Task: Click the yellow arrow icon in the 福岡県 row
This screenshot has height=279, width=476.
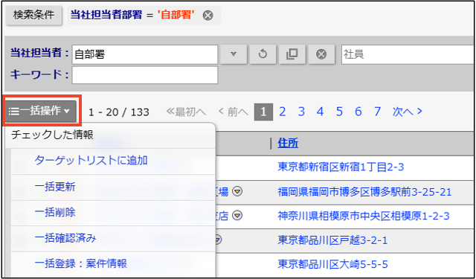Action: (237, 191)
